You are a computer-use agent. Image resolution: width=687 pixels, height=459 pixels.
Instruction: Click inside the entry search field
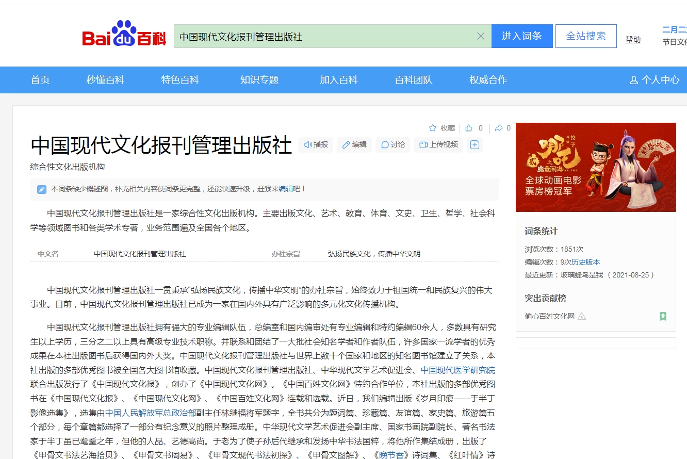pos(325,36)
